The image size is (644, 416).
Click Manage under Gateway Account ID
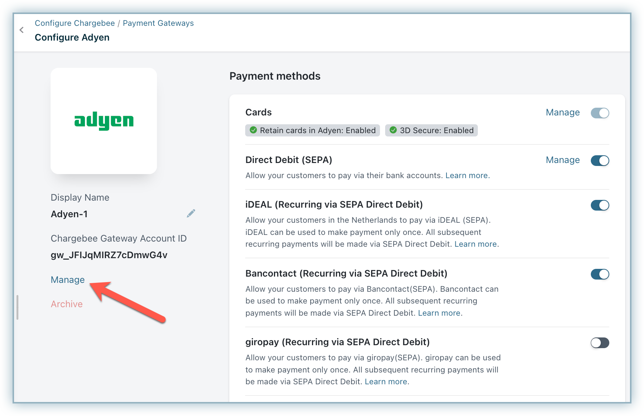[68, 280]
